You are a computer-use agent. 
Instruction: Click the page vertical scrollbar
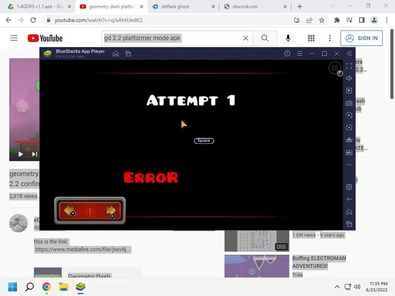pyautogui.click(x=392, y=64)
